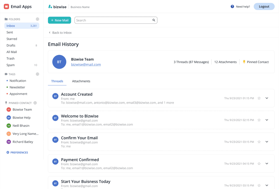279x189 pixels.
Task: Click the add icon next to FOLDERS
Action: [x=37, y=19]
